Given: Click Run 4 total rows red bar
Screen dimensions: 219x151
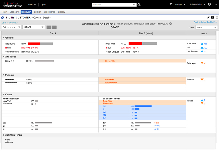Looking at the screenshot, I should click(34, 44).
